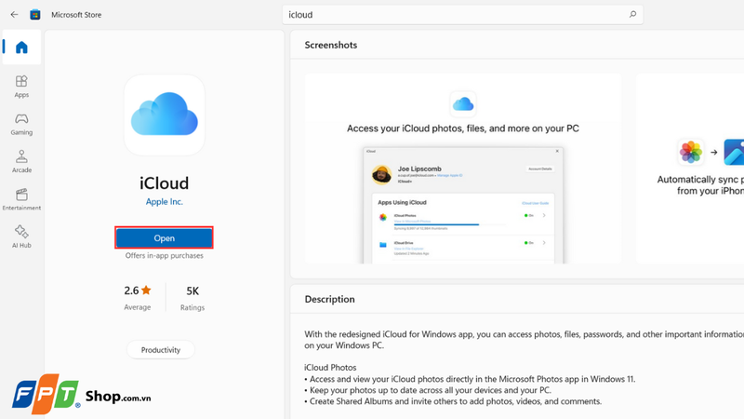Click the search field containing icloud
Viewport: 744px width, 419px height.
pos(462,15)
